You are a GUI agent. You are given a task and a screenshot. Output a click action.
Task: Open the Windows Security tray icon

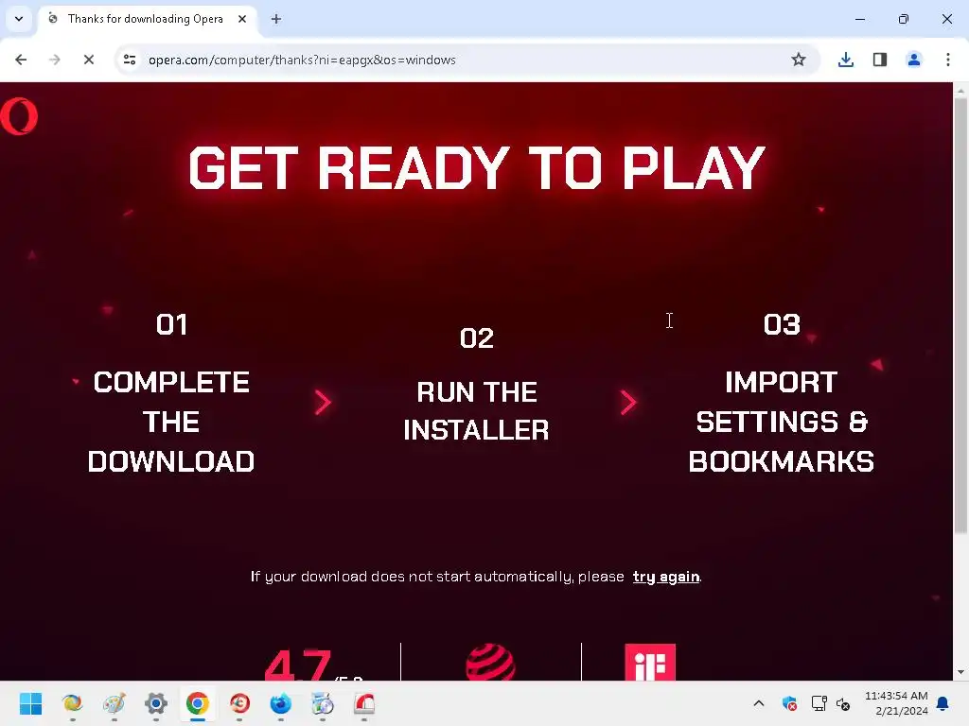tap(789, 703)
